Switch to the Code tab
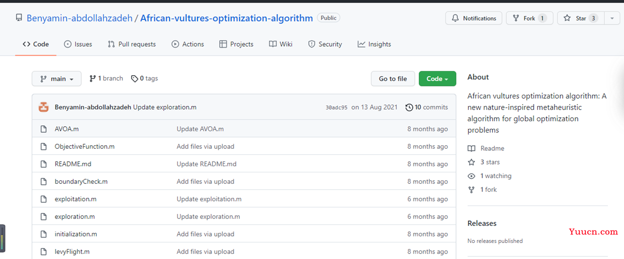 coord(36,44)
